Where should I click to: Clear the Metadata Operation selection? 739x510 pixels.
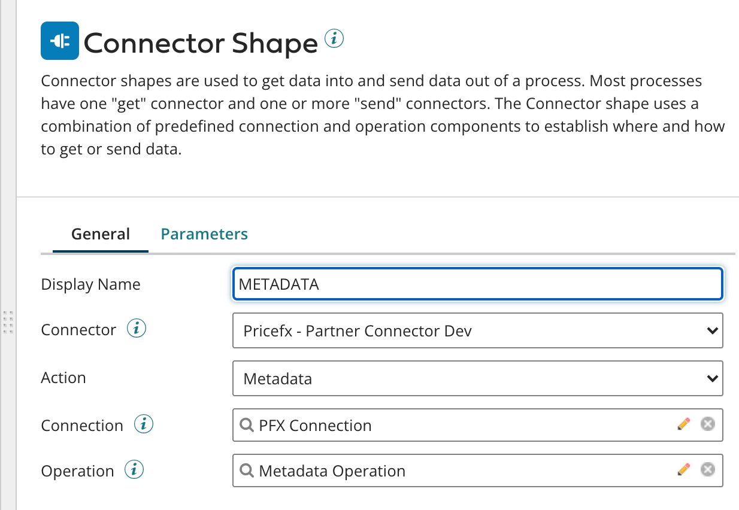point(707,470)
